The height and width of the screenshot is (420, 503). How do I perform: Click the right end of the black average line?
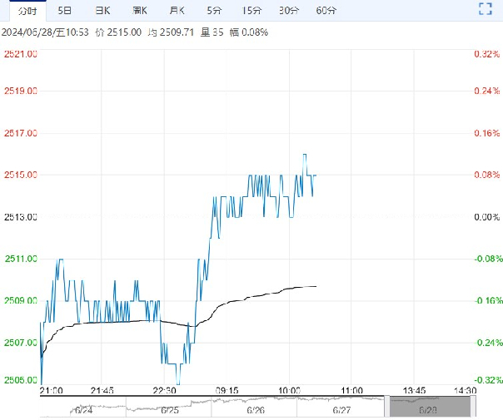pyautogui.click(x=316, y=286)
